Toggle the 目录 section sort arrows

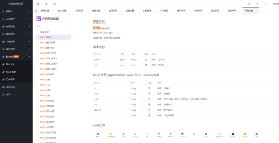(69, 26)
